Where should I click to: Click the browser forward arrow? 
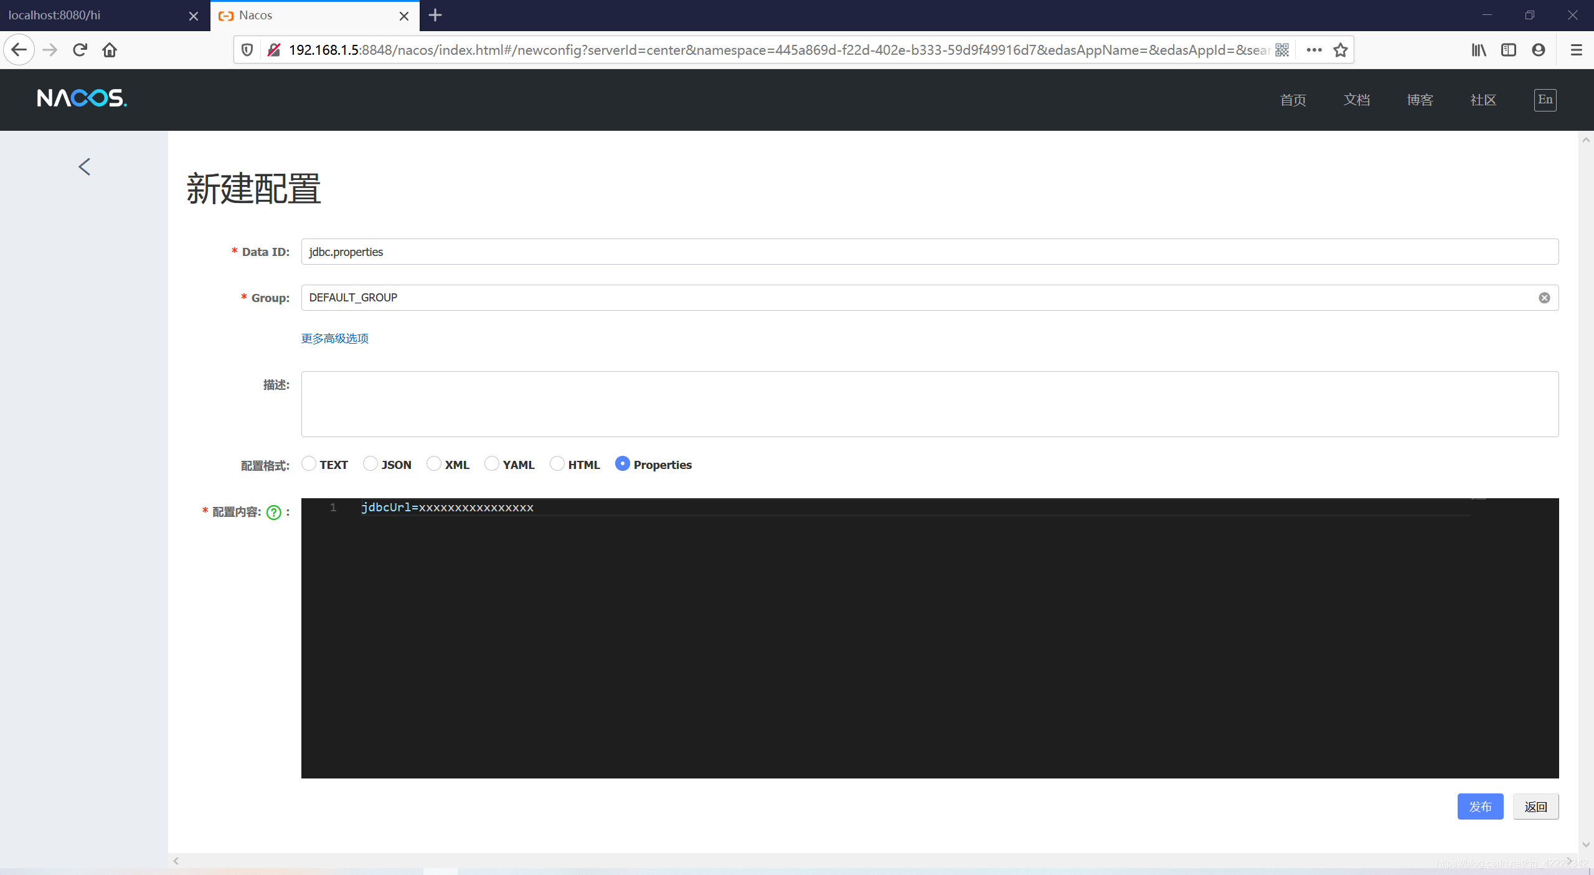pyautogui.click(x=50, y=50)
